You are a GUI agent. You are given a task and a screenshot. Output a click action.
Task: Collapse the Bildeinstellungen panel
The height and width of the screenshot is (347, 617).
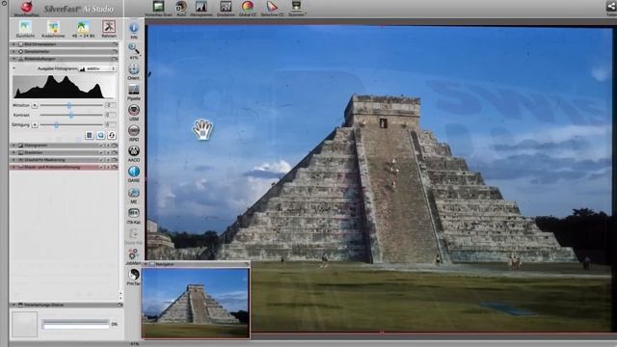coord(13,59)
